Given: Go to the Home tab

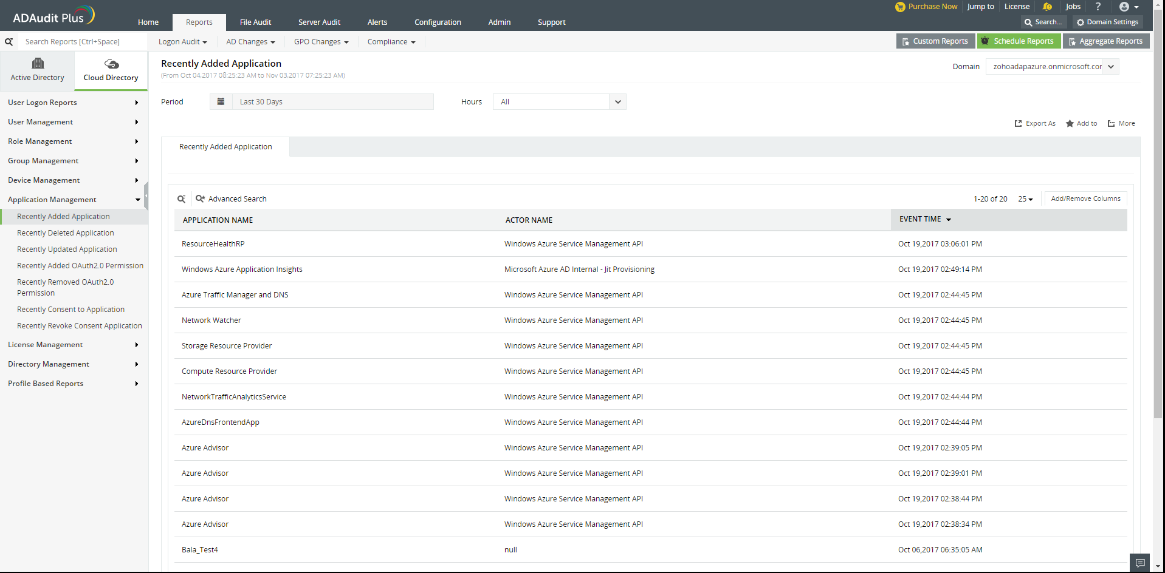Looking at the screenshot, I should pyautogui.click(x=148, y=22).
